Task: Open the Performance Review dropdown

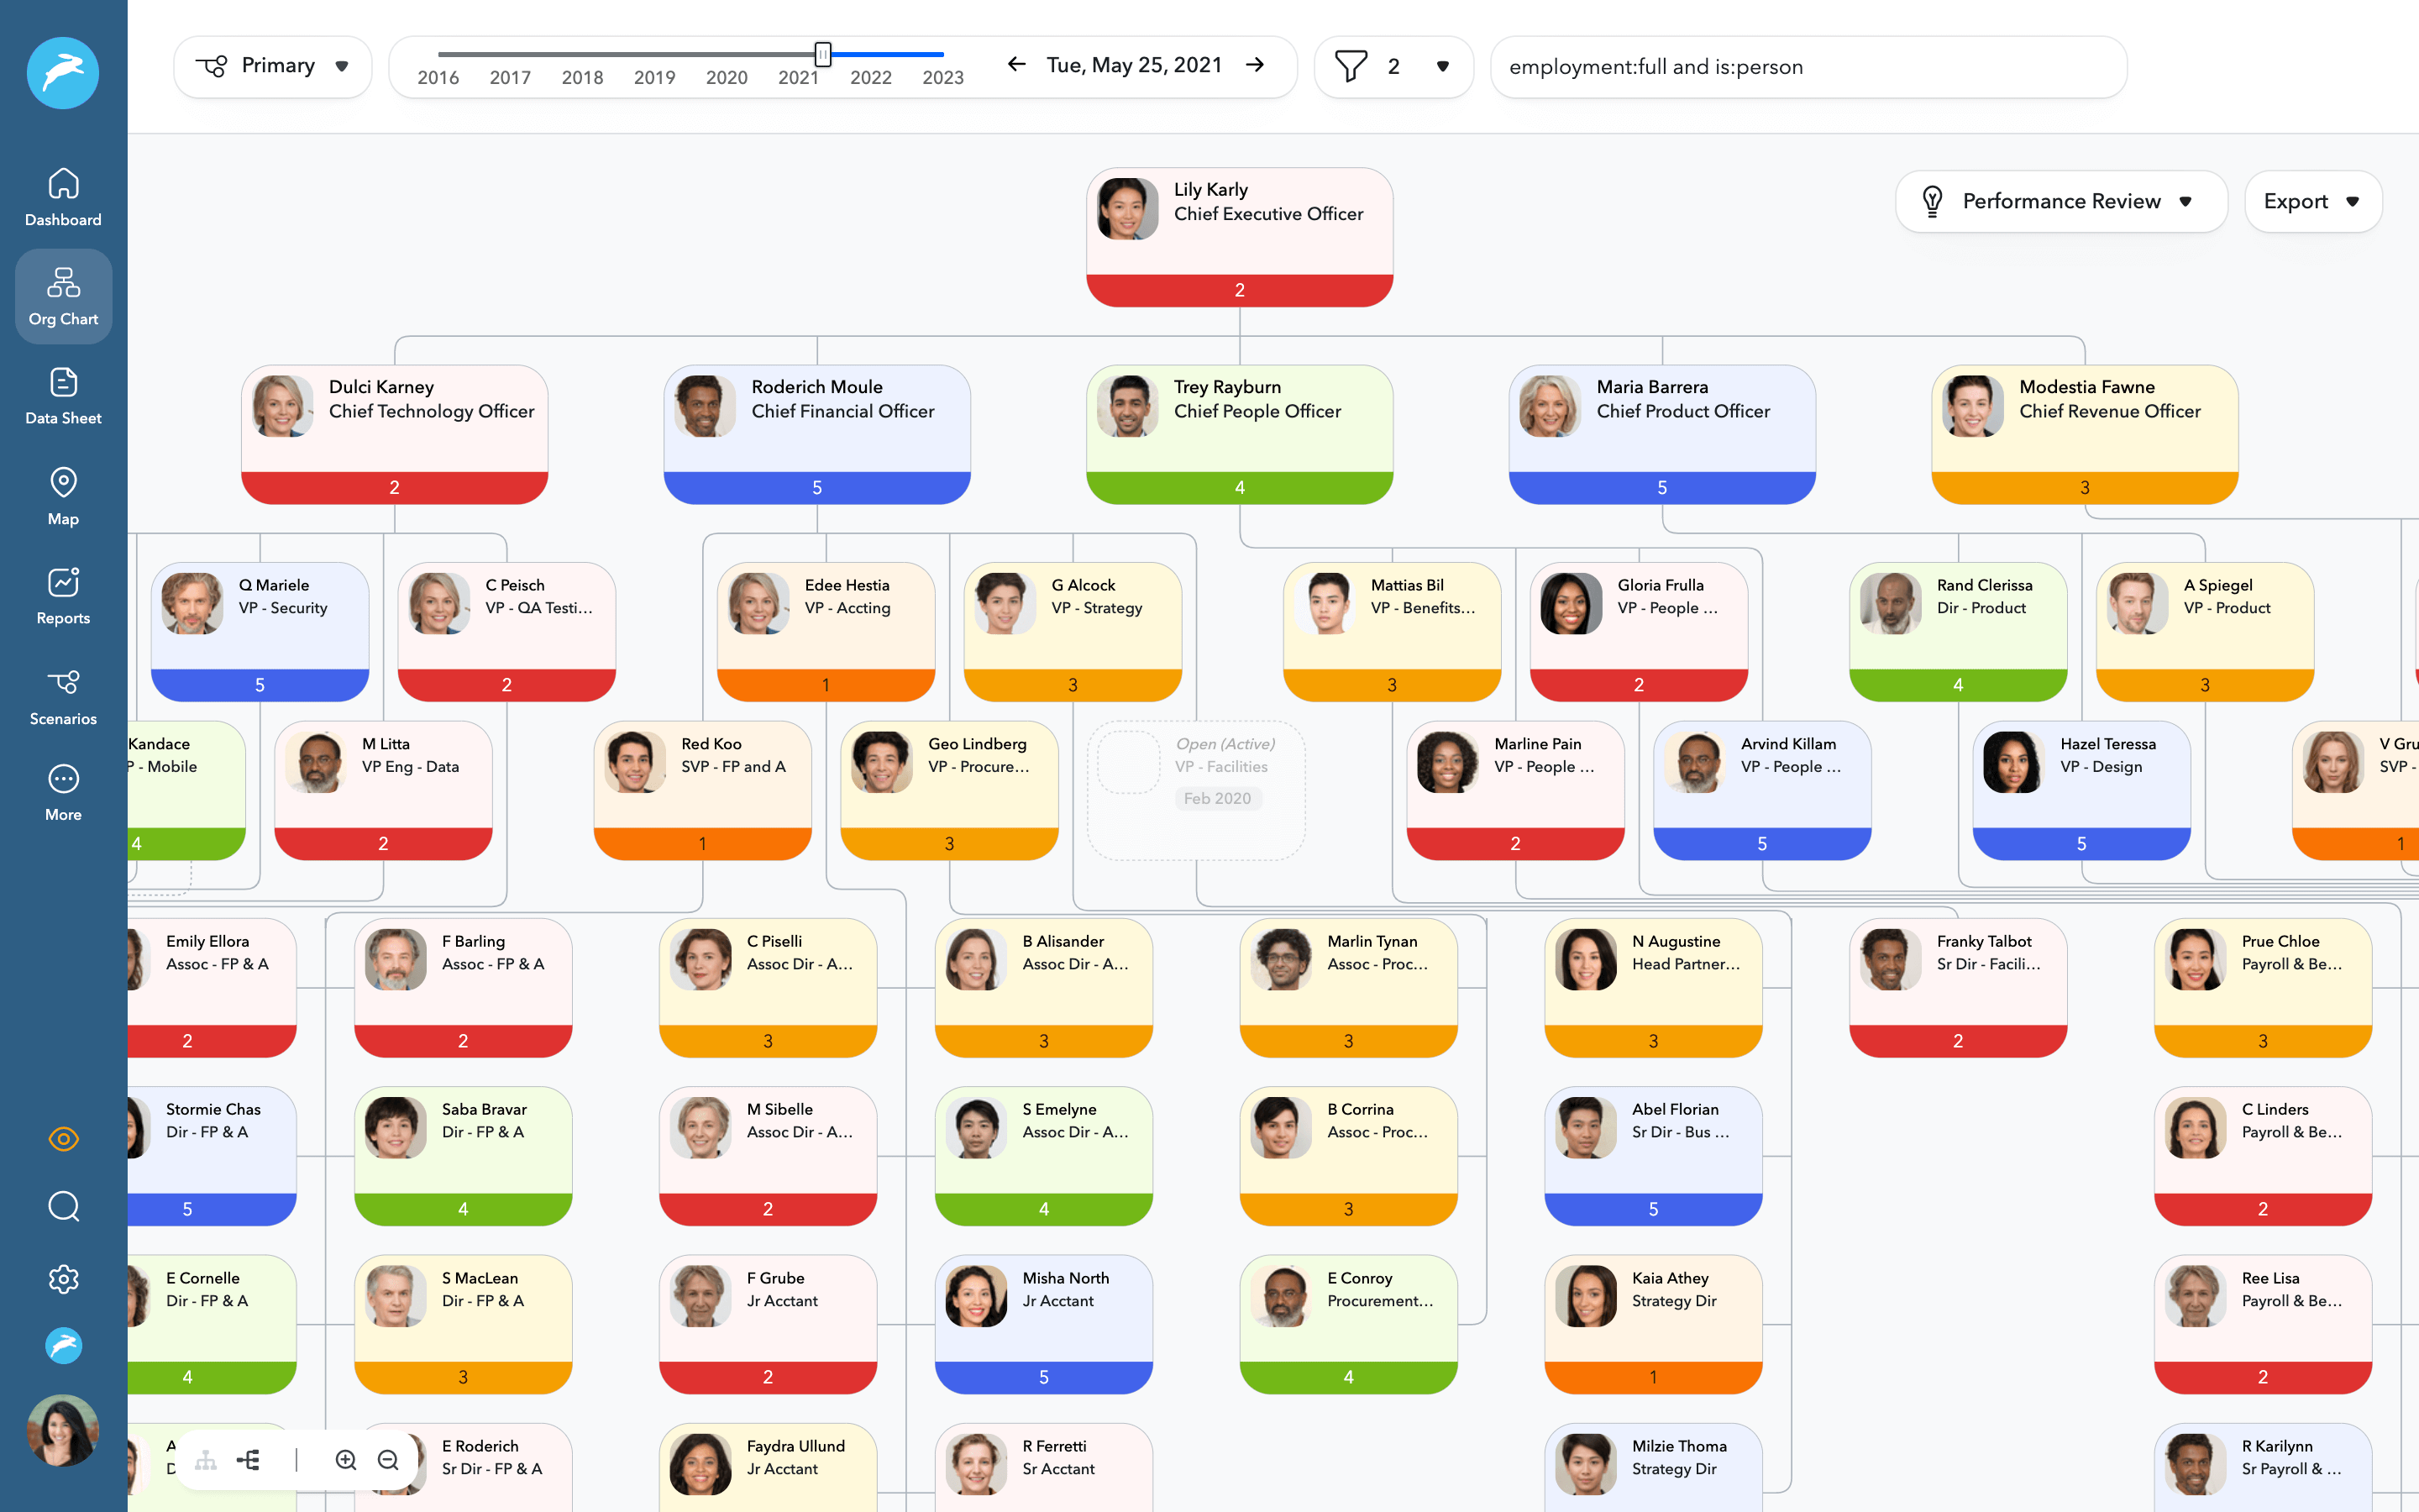Action: coord(2060,201)
